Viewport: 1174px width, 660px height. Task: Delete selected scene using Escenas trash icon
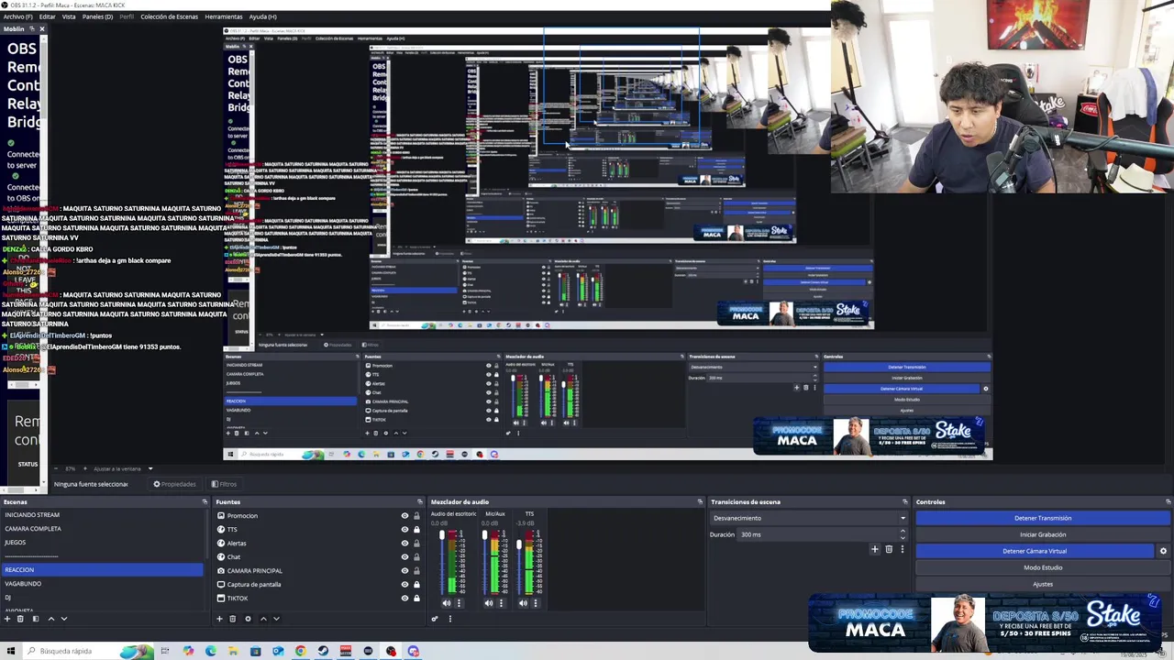click(x=20, y=619)
